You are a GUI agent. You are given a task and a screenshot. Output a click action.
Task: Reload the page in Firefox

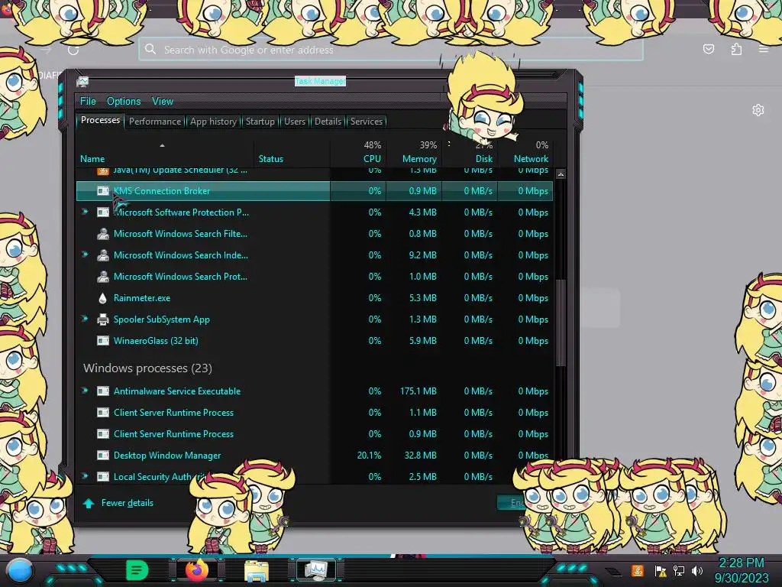click(73, 50)
